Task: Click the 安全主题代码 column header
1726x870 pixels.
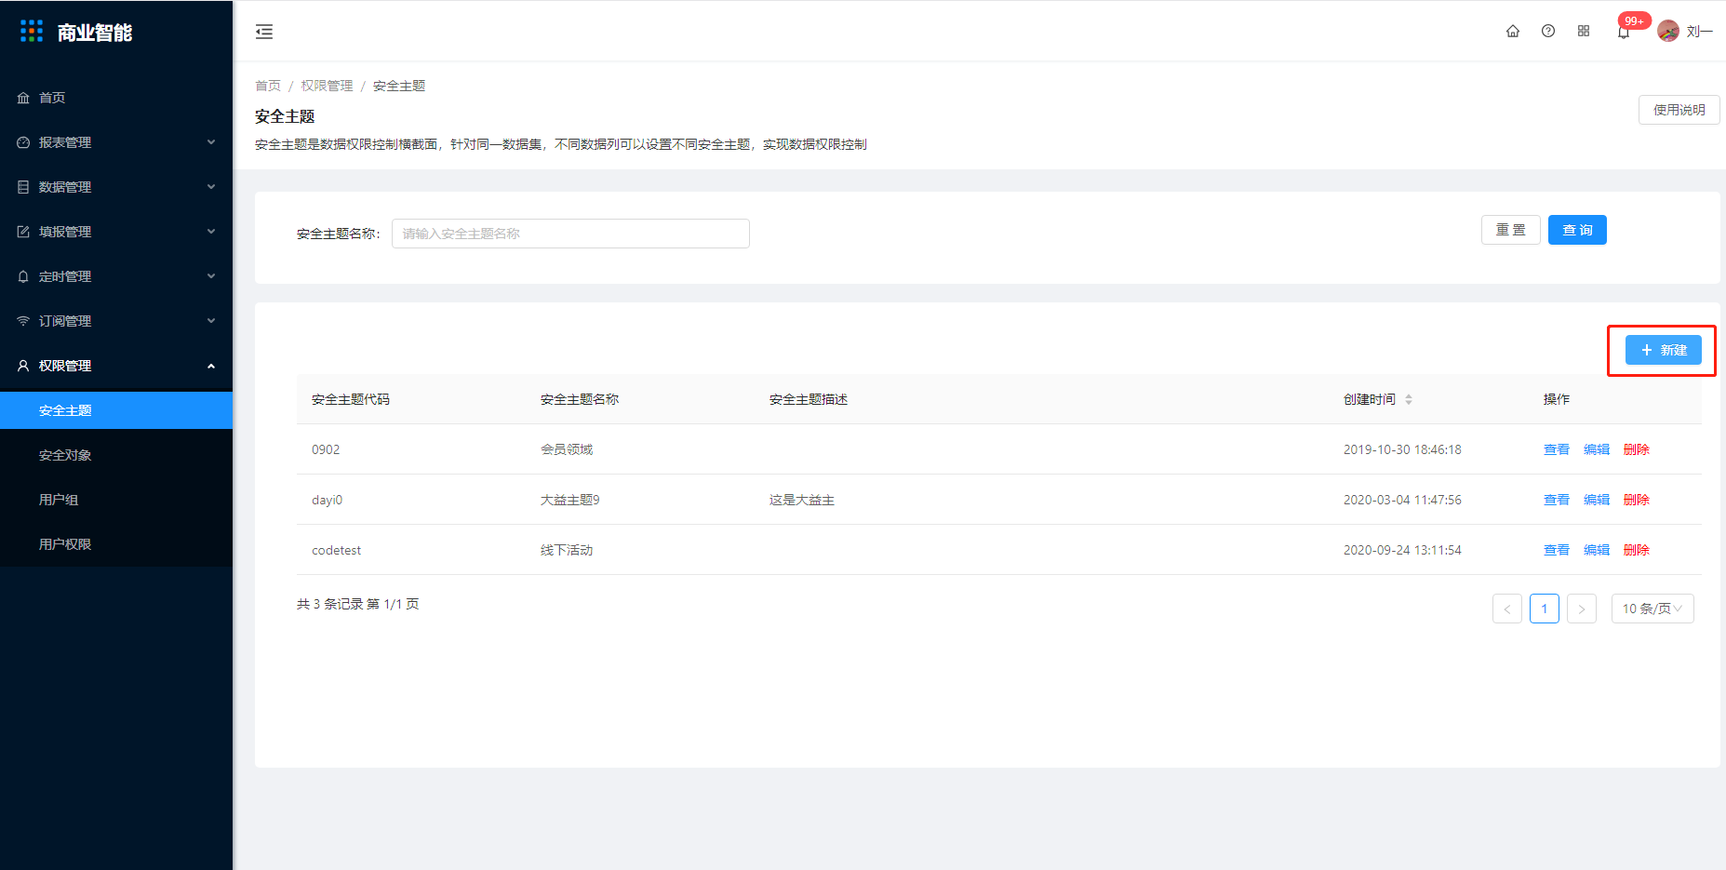Action: [351, 399]
